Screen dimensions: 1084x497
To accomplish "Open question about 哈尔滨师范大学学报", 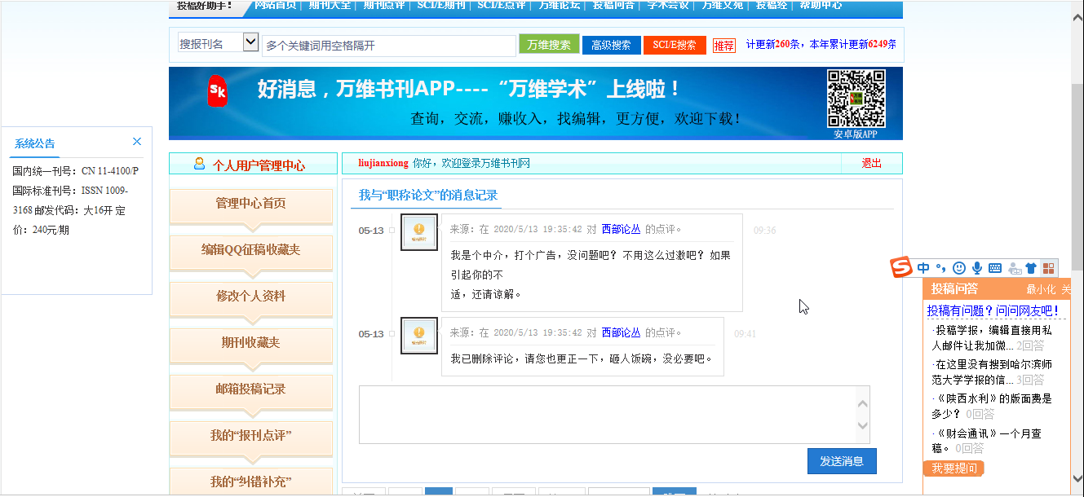I will (x=993, y=372).
